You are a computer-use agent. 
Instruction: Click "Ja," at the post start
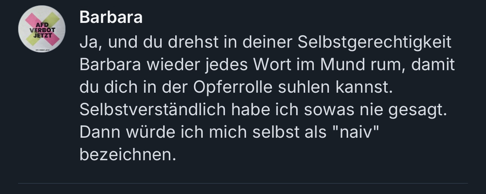(91, 43)
